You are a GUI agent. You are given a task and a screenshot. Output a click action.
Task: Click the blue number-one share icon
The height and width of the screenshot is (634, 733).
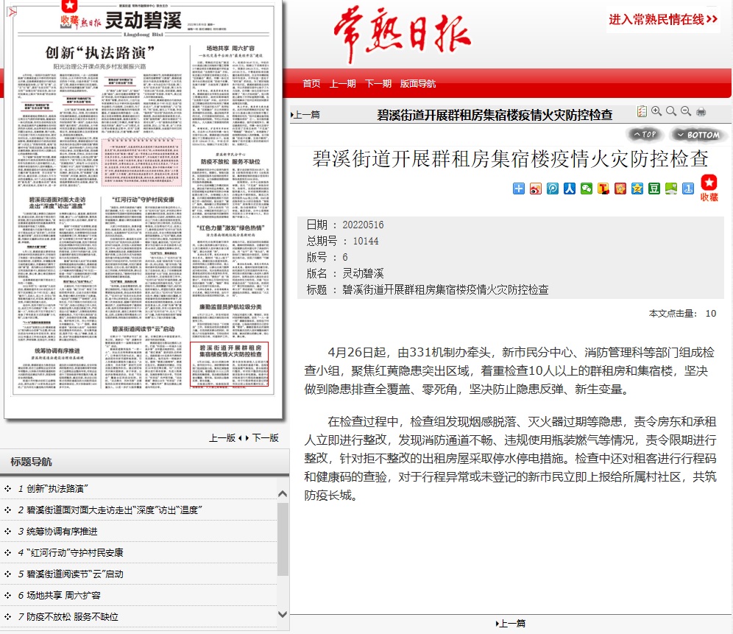click(x=687, y=189)
